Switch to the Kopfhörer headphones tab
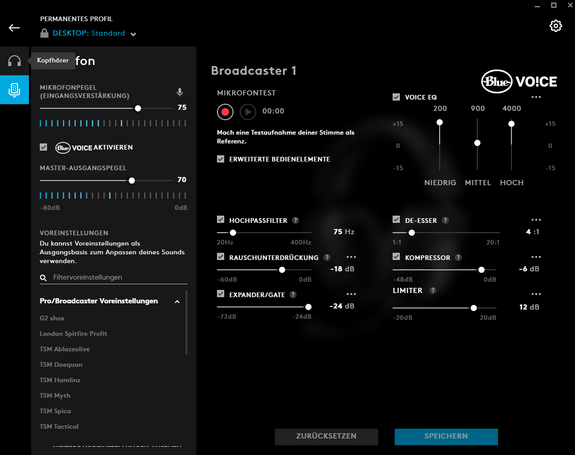The width and height of the screenshot is (575, 455). (x=14, y=61)
